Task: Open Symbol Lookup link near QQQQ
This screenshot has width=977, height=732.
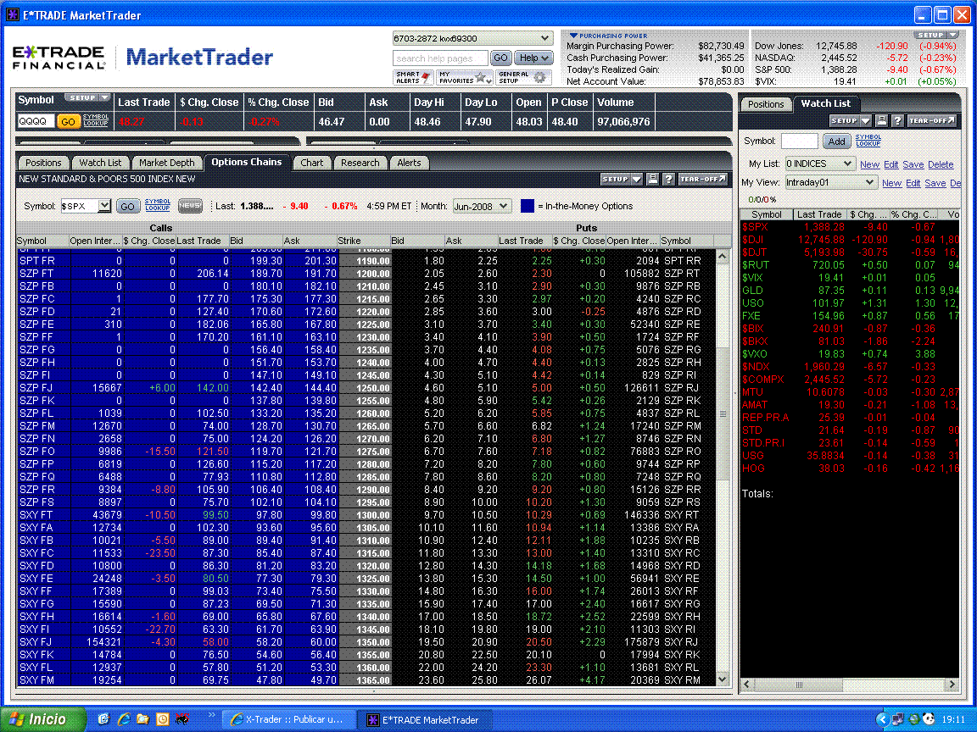Action: pos(95,119)
